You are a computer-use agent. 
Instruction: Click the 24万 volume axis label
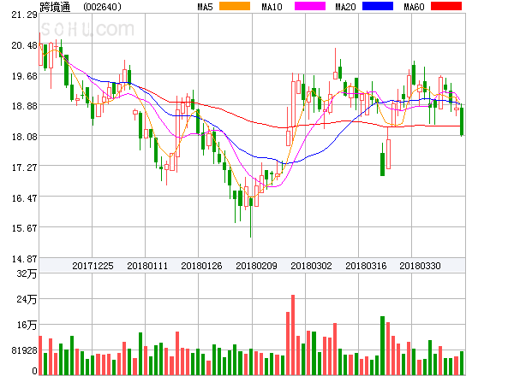point(27,299)
